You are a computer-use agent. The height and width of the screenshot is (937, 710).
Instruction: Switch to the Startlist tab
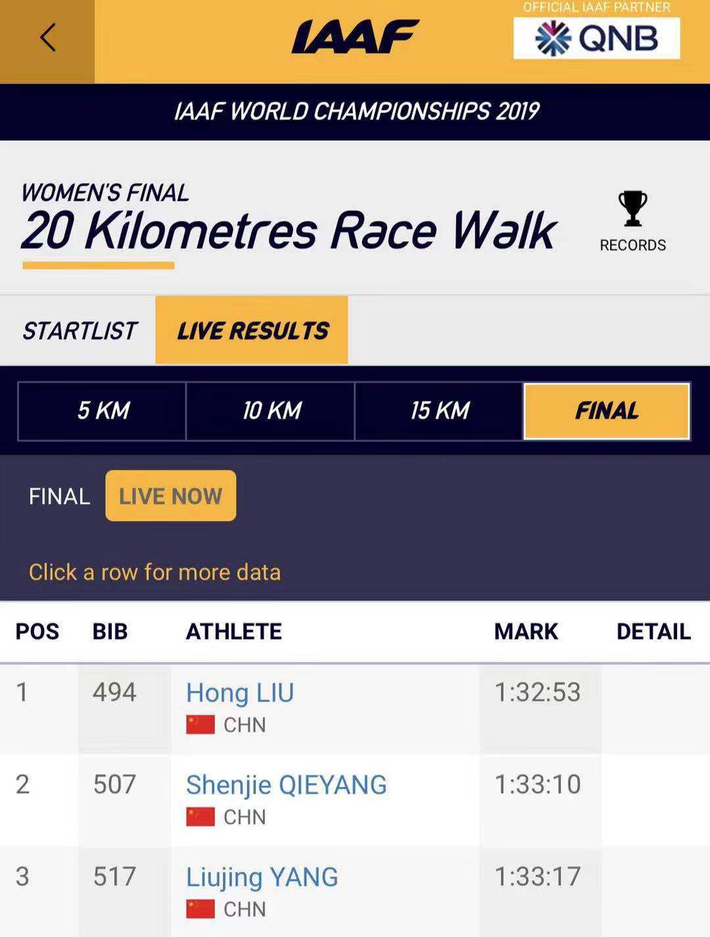[79, 330]
